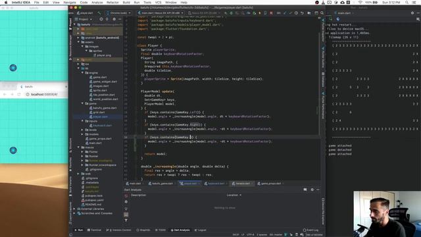Expand the android [batufo_android] folder
This screenshot has width=421, height=237.
point(78,38)
